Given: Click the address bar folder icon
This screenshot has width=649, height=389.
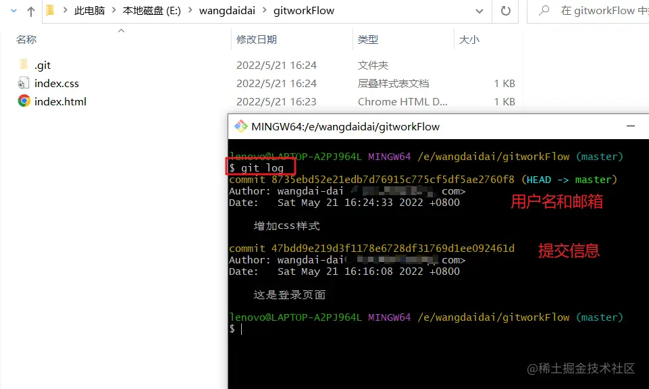Looking at the screenshot, I should [51, 10].
